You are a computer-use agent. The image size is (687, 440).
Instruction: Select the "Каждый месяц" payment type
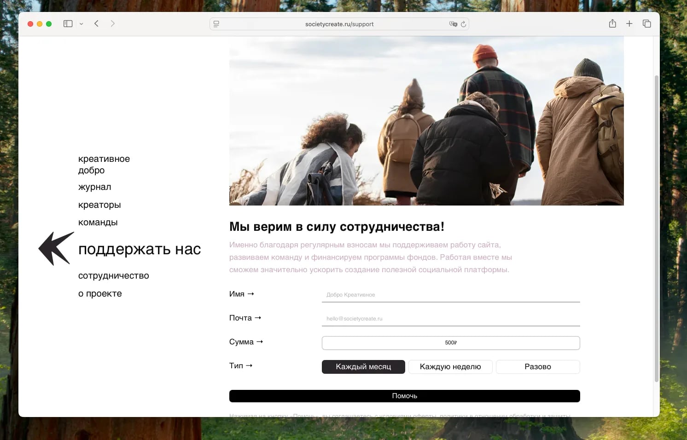pyautogui.click(x=363, y=367)
